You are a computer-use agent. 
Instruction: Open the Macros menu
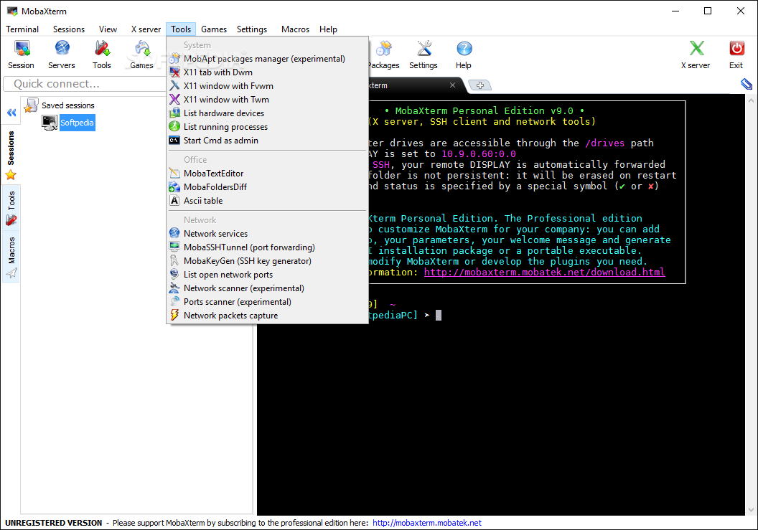tap(295, 29)
